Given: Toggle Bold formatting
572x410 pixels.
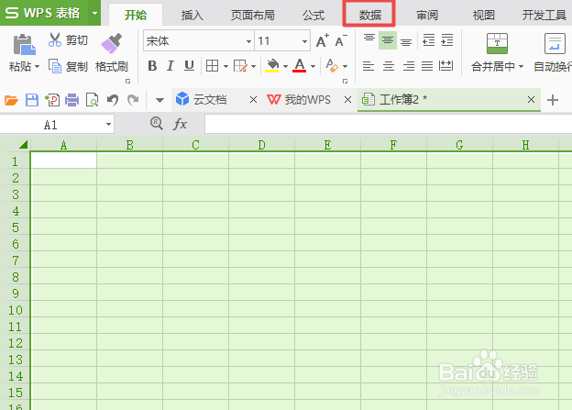Looking at the screenshot, I should point(152,66).
